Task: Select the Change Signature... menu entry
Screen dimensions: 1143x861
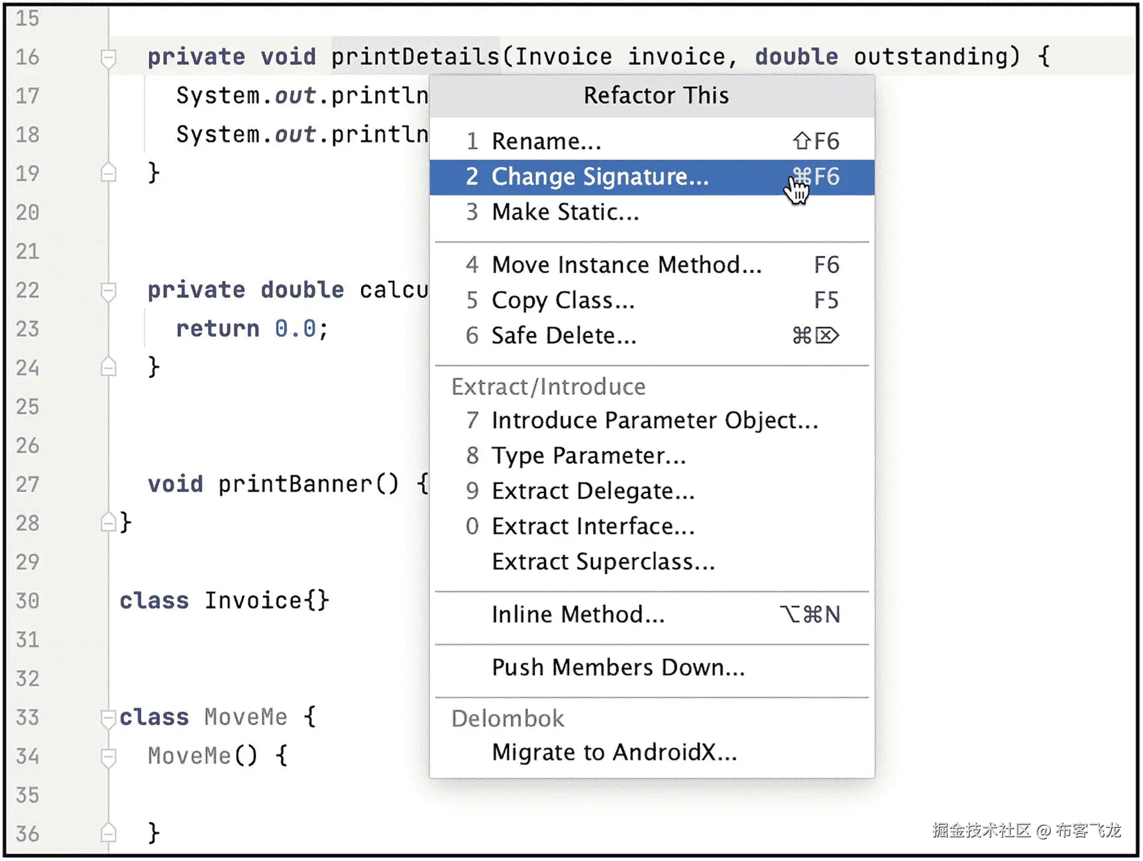Action: 600,177
